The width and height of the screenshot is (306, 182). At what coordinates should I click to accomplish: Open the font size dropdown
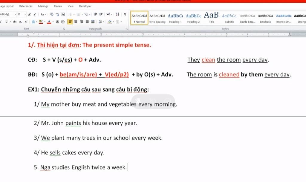(25, 14)
